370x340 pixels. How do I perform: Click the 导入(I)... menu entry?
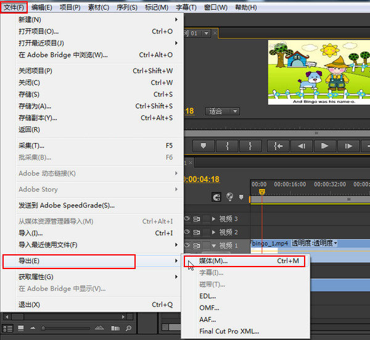(x=31, y=233)
